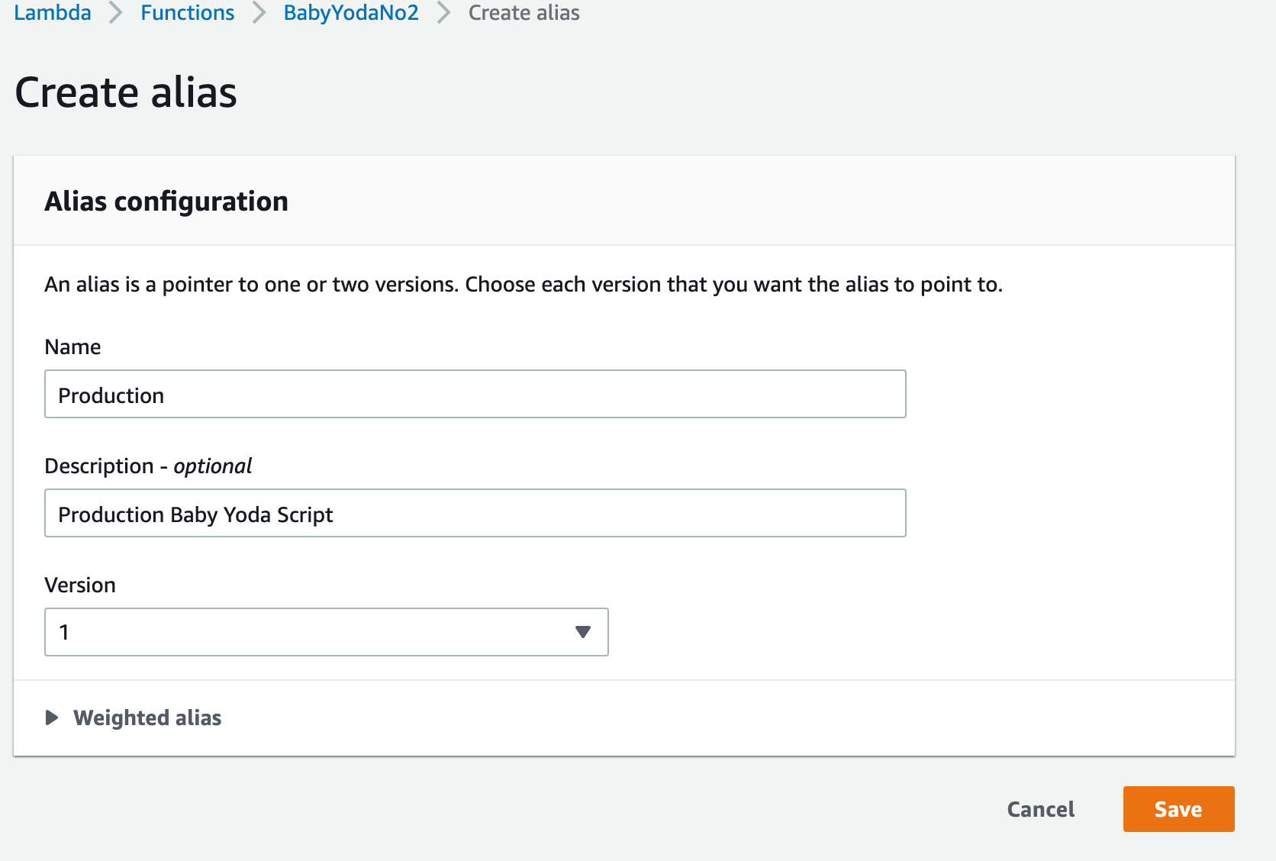
Task: Click the 'Name' field label
Action: click(x=72, y=347)
